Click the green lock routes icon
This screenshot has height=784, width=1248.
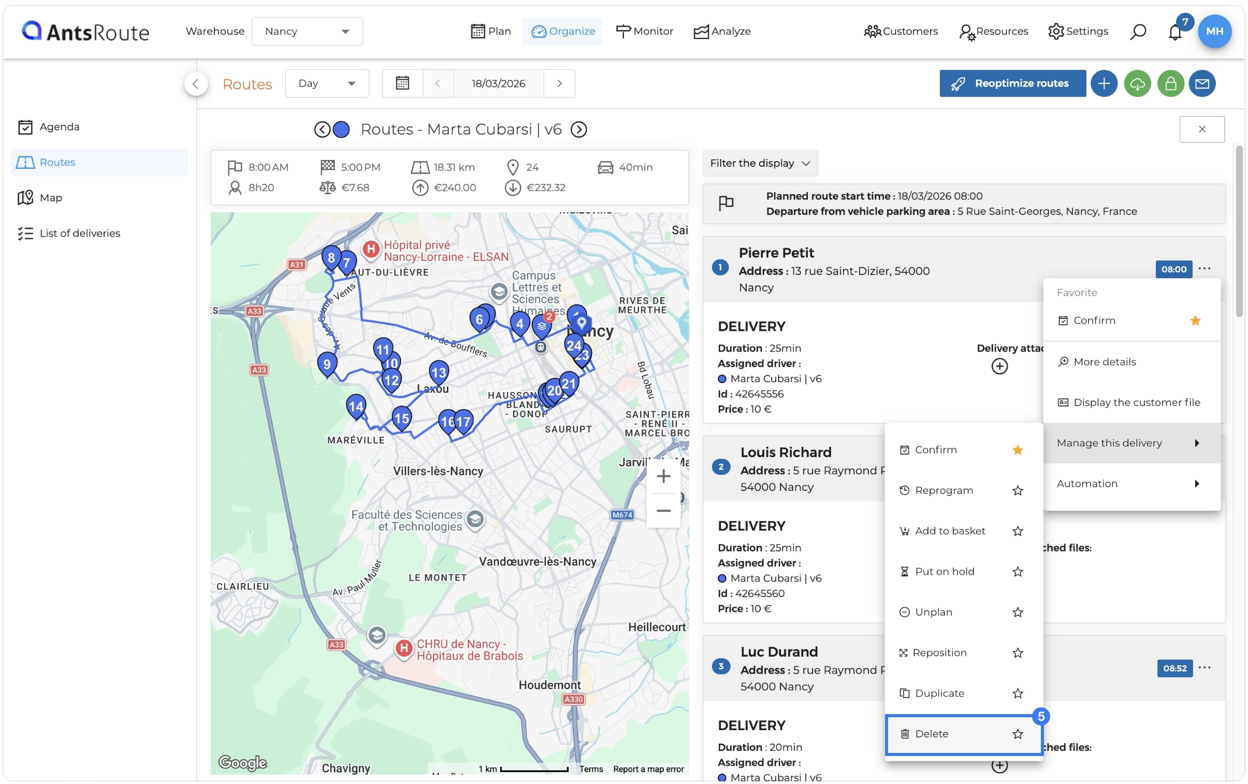pyautogui.click(x=1170, y=83)
